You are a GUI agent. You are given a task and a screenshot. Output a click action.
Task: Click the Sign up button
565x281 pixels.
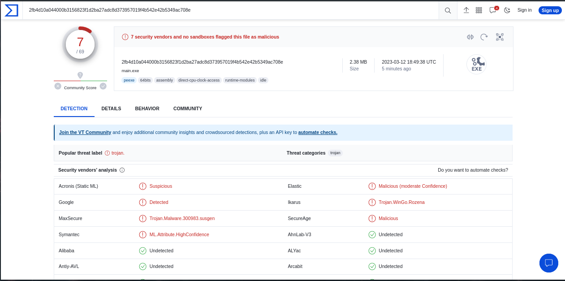[550, 10]
